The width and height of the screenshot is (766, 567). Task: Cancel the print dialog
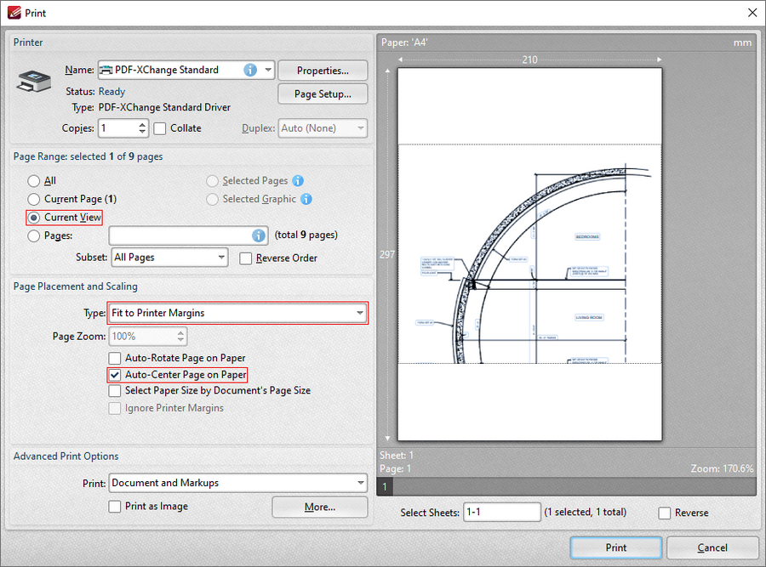click(712, 547)
